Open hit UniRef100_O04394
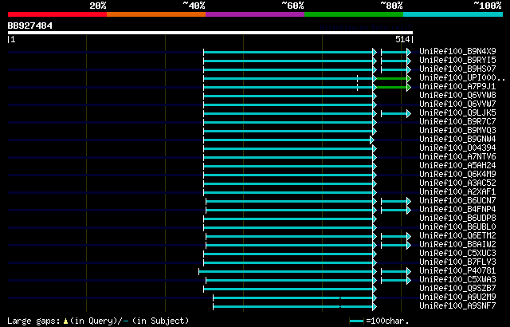 pyautogui.click(x=457, y=148)
